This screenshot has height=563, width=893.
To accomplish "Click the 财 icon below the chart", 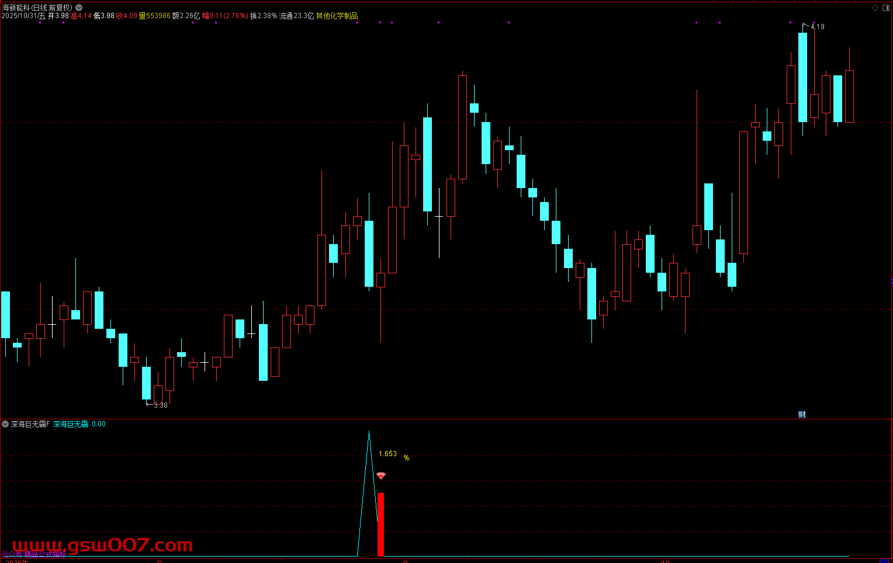I will coord(802,415).
